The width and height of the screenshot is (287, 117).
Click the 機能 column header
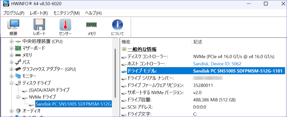(x=126, y=42)
